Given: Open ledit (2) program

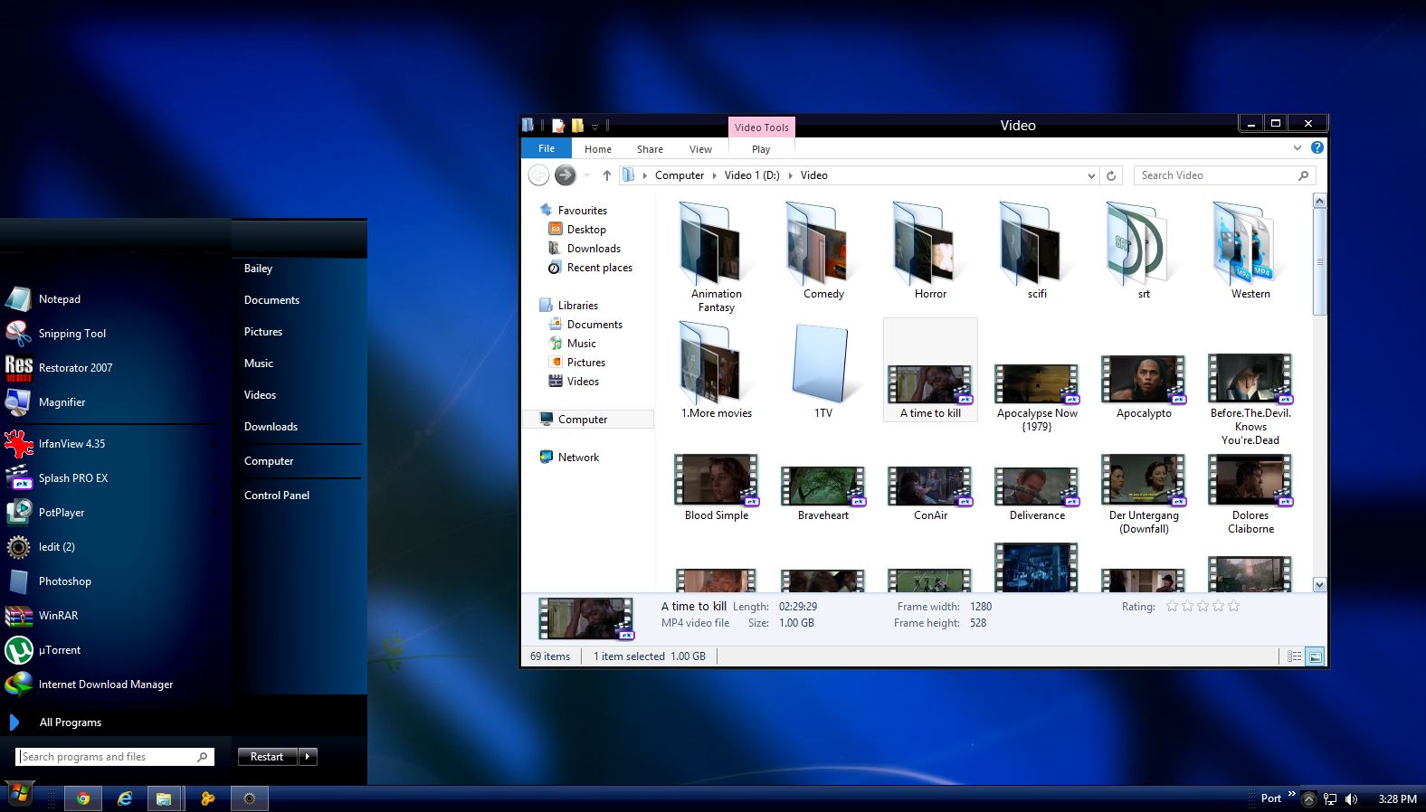Looking at the screenshot, I should pyautogui.click(x=57, y=547).
